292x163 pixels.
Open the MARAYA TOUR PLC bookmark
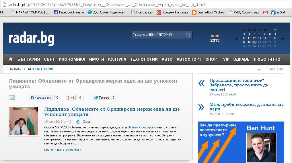pos(30,12)
